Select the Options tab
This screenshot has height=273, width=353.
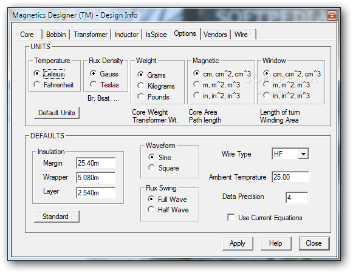coord(185,33)
